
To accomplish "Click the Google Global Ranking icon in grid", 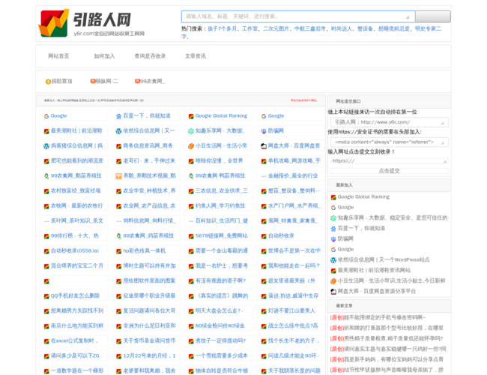I will (x=191, y=116).
